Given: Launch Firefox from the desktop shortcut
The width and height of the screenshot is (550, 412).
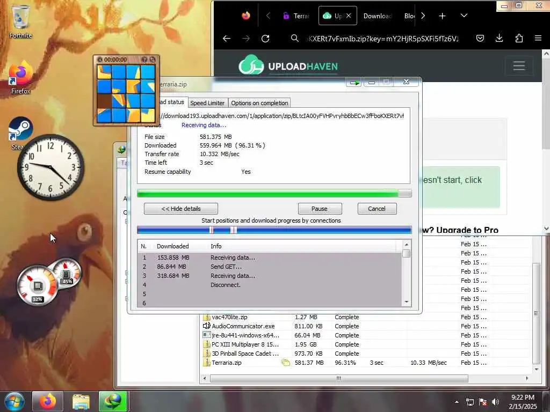Looking at the screenshot, I should 20,77.
